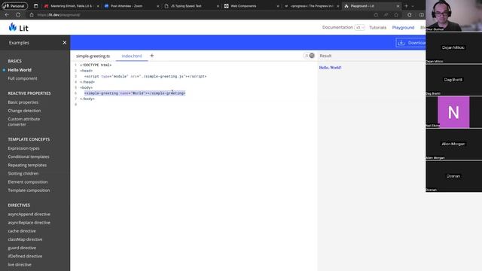Open the Personal browser profile button

[14, 6]
